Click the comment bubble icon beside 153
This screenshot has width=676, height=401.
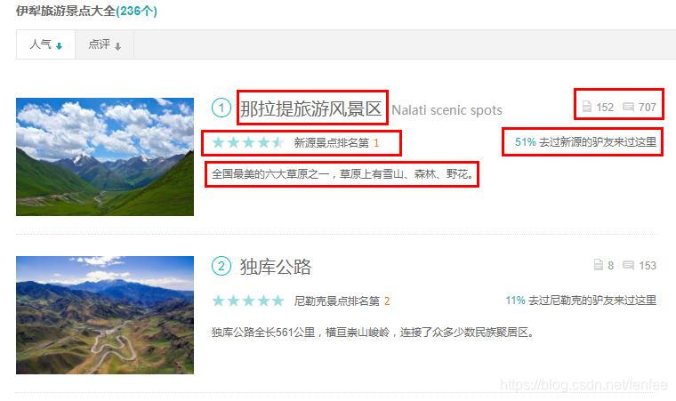[628, 265]
